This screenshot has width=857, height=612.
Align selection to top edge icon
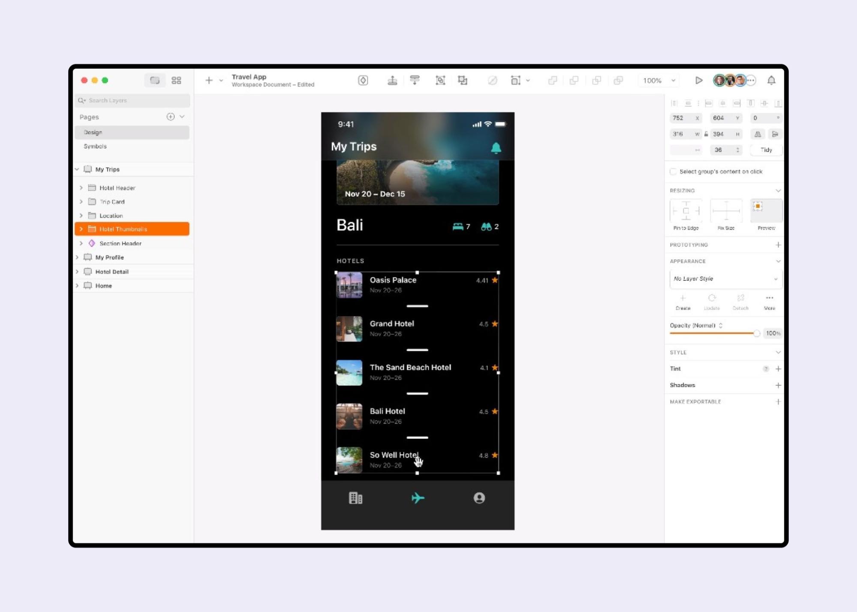(751, 103)
